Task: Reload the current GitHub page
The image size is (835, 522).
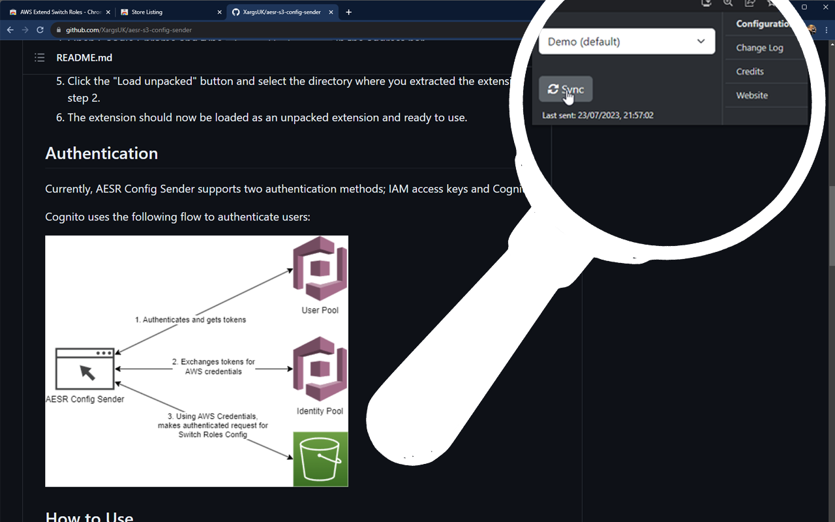Action: (x=40, y=30)
